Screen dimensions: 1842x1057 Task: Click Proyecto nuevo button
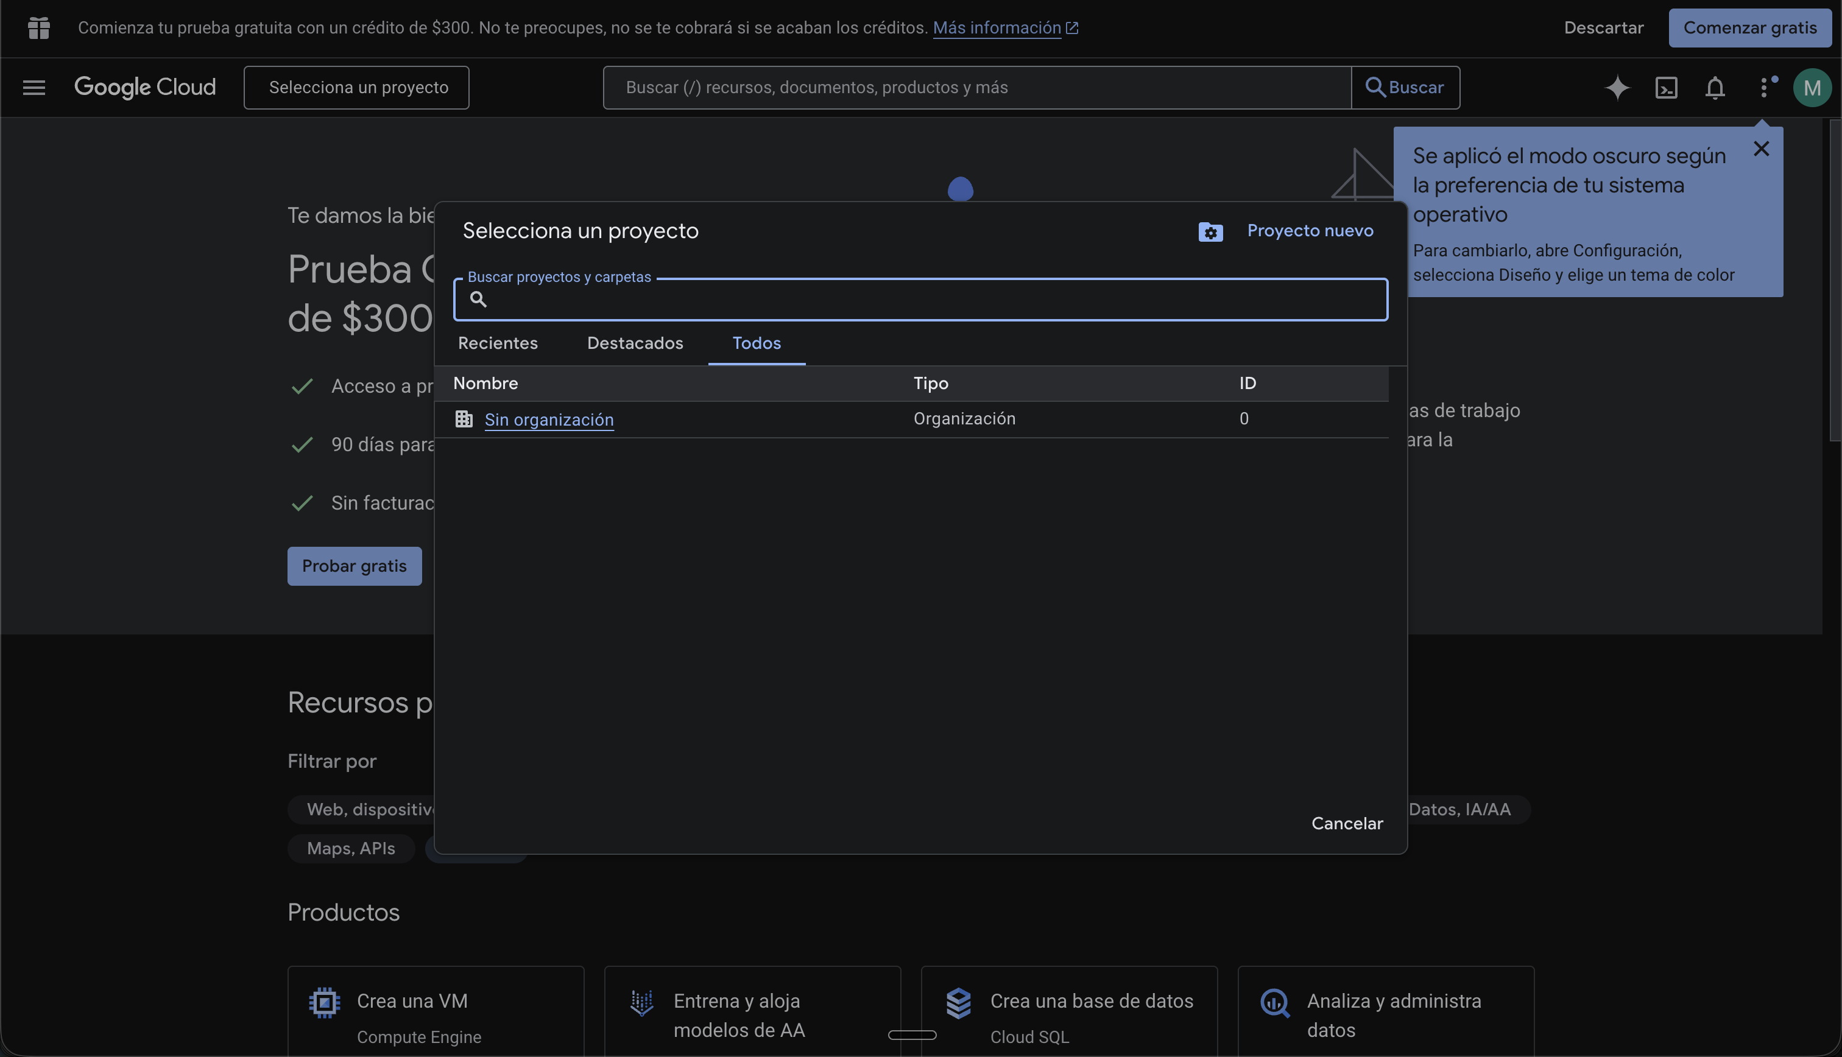(1309, 231)
